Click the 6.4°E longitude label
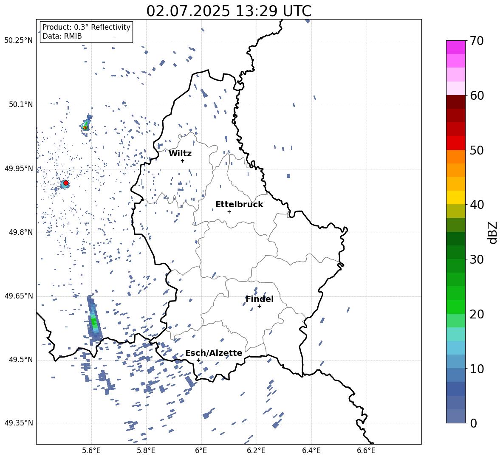This screenshot has width=503, height=459. point(311,451)
